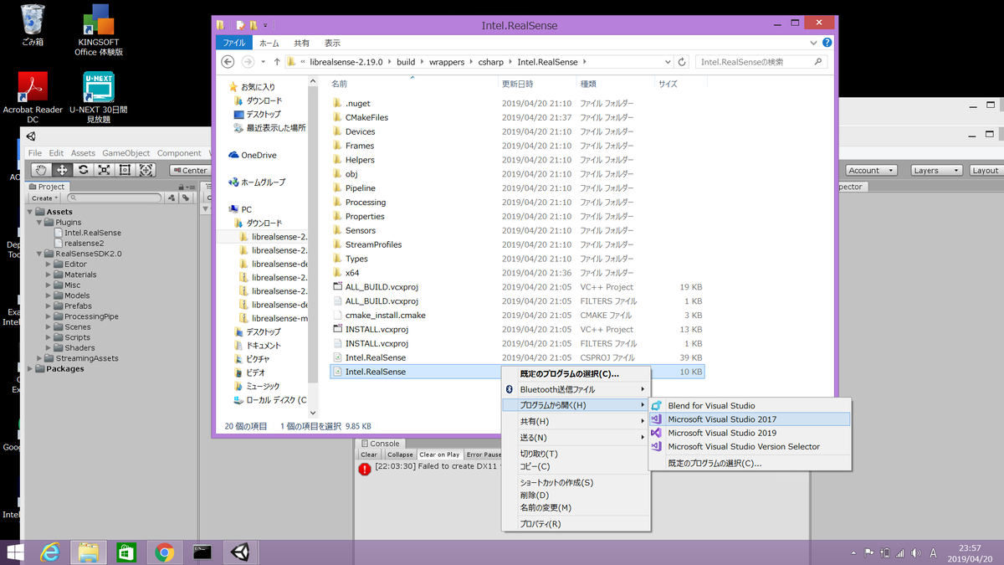This screenshot has width=1004, height=565.
Task: Open the Recycle Bin desktop icon
Action: point(33,24)
